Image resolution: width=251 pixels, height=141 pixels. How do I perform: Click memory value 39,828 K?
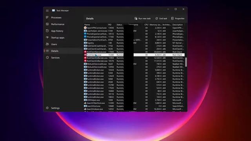(x=158, y=52)
